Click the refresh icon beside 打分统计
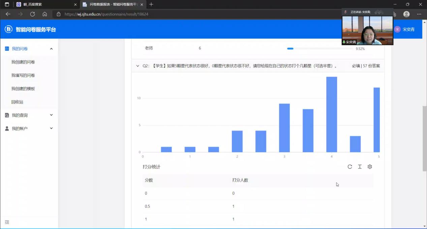The height and width of the screenshot is (229, 427). [350, 167]
